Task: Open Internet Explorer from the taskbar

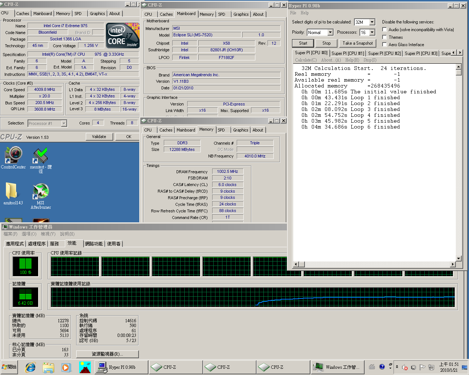Action: pyautogui.click(x=30, y=367)
